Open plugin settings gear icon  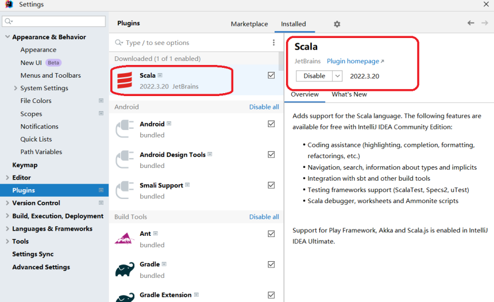coord(337,24)
